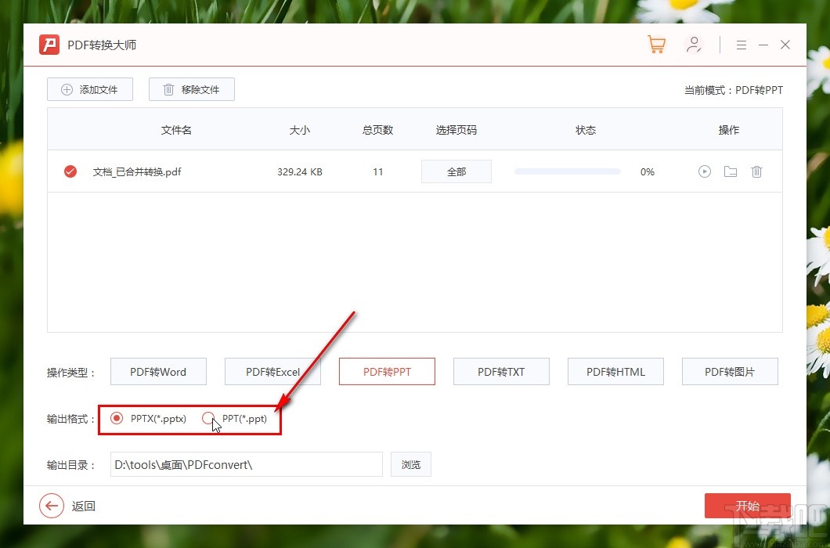Screen dimensions: 830x548
Task: Click the 329.24 KB size cell
Action: pyautogui.click(x=300, y=171)
